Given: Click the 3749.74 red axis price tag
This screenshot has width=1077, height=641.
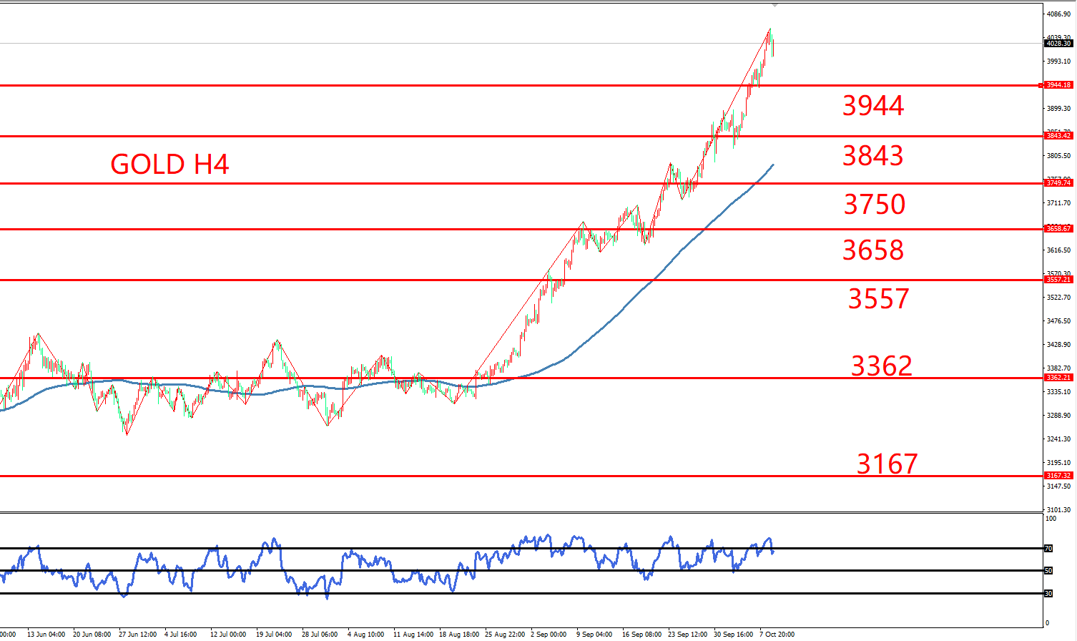Looking at the screenshot, I should click(x=1058, y=183).
